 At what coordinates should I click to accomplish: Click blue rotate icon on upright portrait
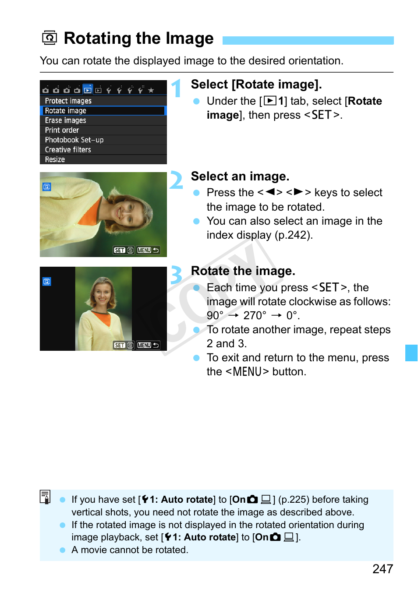coord(47,282)
